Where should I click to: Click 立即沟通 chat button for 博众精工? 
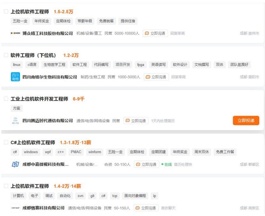(155, 33)
